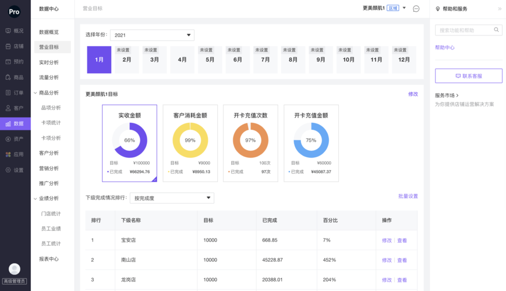Screen dimensions: 506x291
Task: Select the 4月 month tab
Action: pyautogui.click(x=182, y=60)
